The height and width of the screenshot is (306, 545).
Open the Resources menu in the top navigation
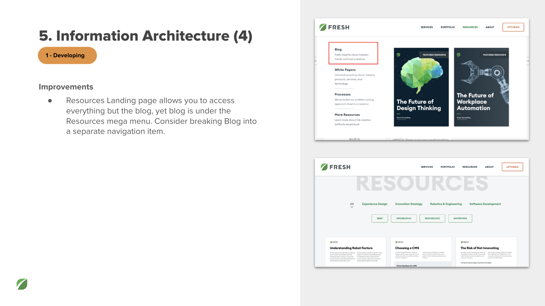tap(470, 27)
